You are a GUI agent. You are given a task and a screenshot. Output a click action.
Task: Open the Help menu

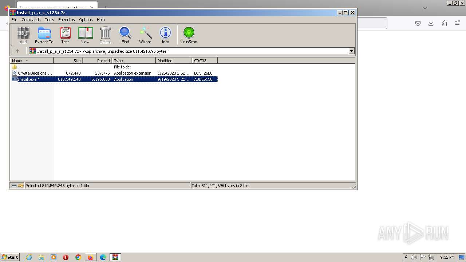(x=101, y=20)
